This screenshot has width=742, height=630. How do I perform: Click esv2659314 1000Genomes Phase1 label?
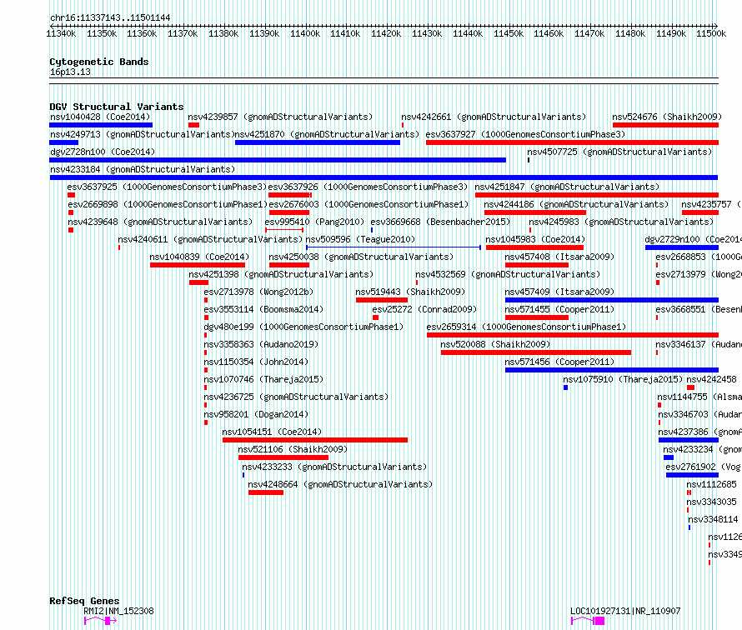526,327
